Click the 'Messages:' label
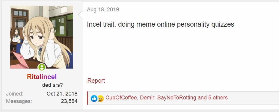Screen dimensions: 279x112 click(19, 101)
